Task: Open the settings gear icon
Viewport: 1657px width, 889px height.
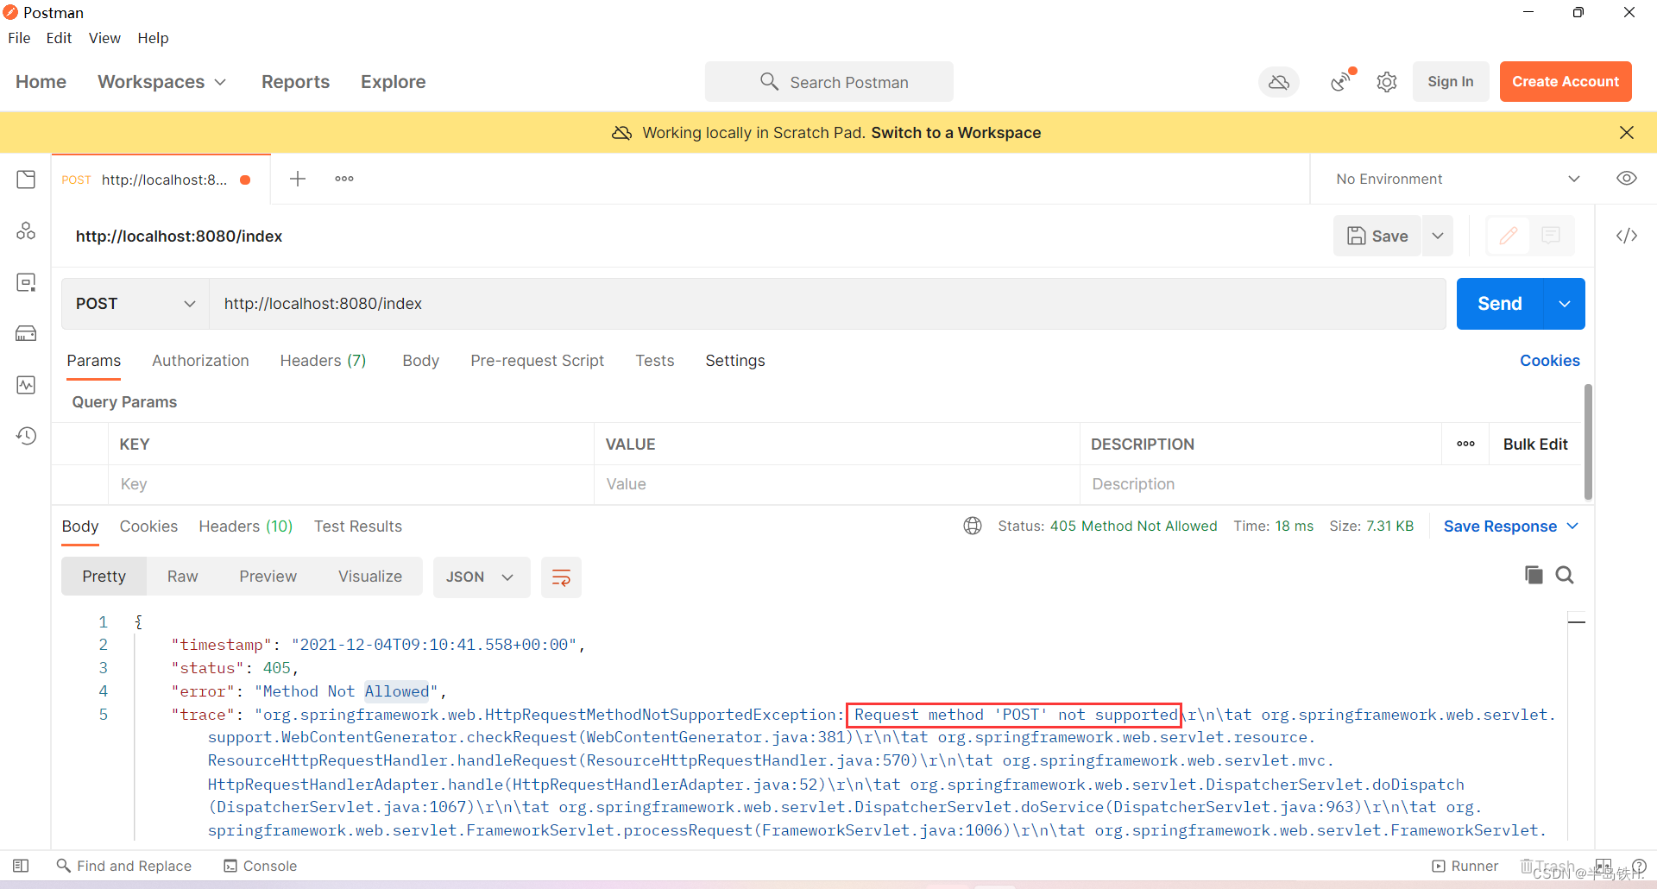Action: coord(1387,82)
